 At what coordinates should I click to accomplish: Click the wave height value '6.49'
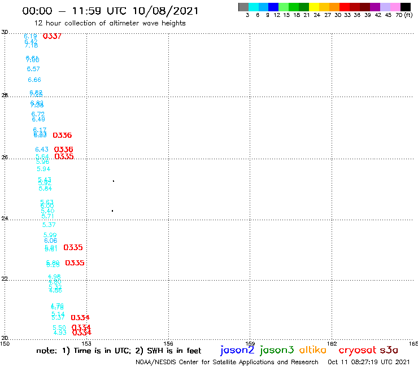tap(38, 119)
